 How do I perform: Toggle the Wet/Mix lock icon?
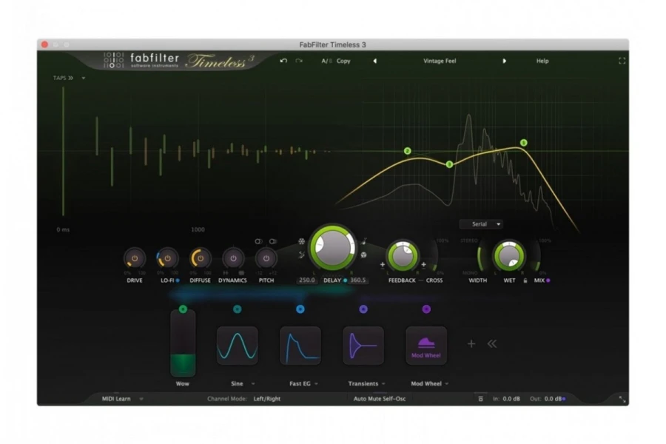[525, 280]
